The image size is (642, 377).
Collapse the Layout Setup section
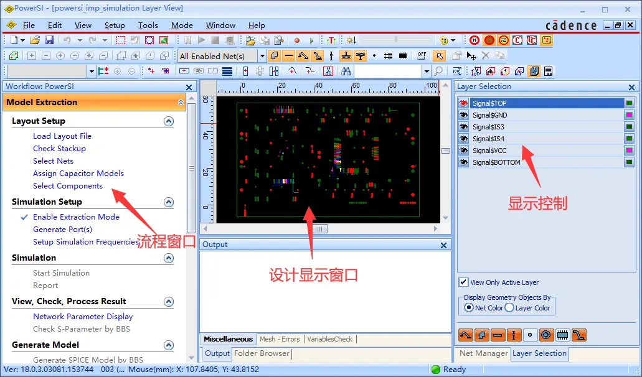(169, 121)
